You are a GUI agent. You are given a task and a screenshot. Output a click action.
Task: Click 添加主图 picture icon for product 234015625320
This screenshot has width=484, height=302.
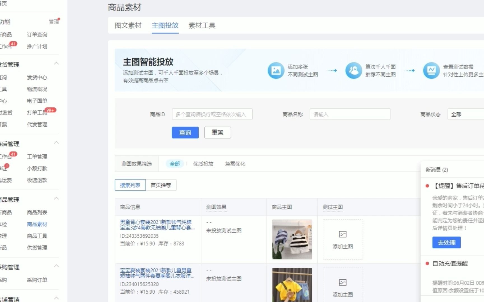[x=342, y=282]
